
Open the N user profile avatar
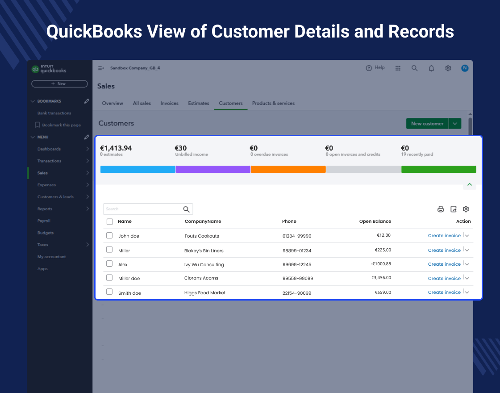point(465,68)
